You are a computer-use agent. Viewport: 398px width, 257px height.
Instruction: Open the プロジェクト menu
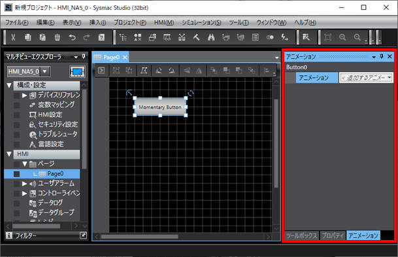(129, 23)
